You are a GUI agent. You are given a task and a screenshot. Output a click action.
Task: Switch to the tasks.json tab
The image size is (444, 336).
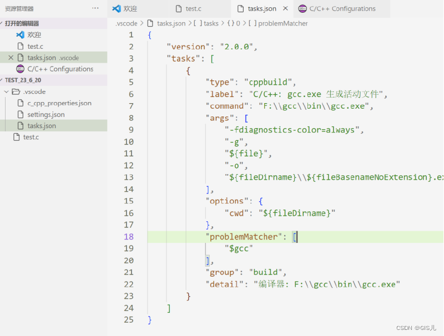point(262,9)
